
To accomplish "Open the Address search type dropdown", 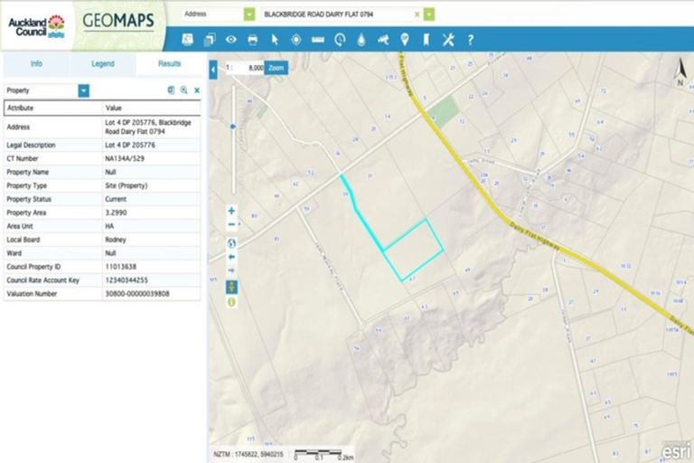I will (249, 14).
